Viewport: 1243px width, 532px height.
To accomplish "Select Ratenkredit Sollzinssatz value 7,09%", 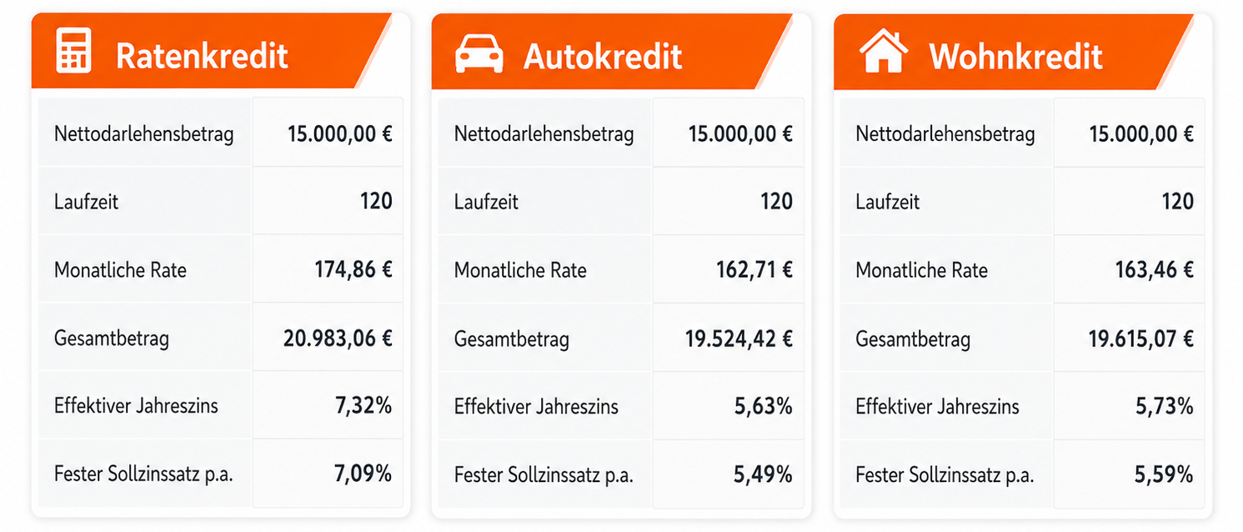I will click(363, 474).
